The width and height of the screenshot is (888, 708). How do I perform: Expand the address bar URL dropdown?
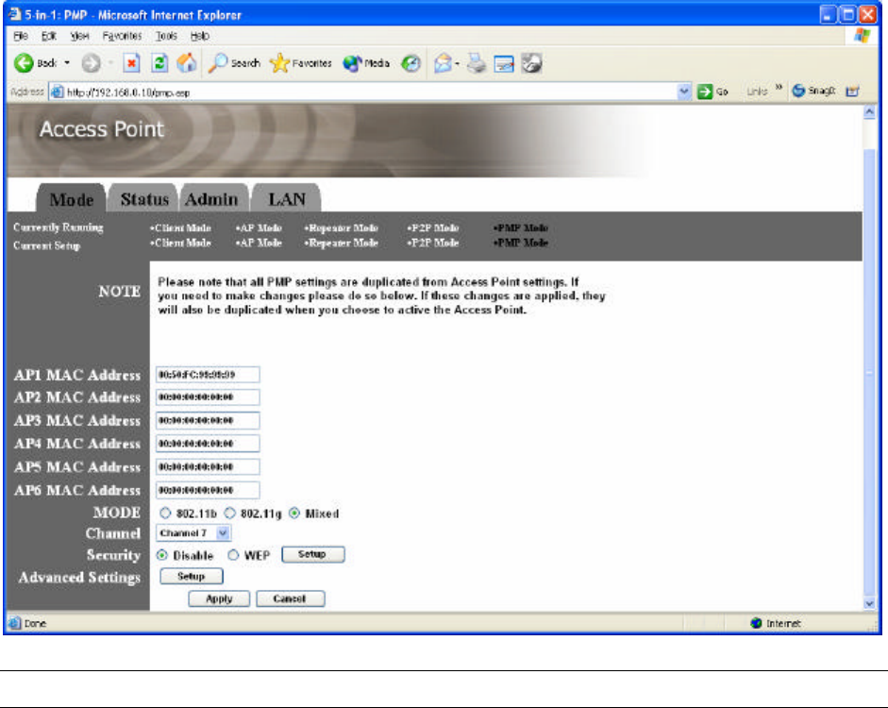(x=684, y=92)
